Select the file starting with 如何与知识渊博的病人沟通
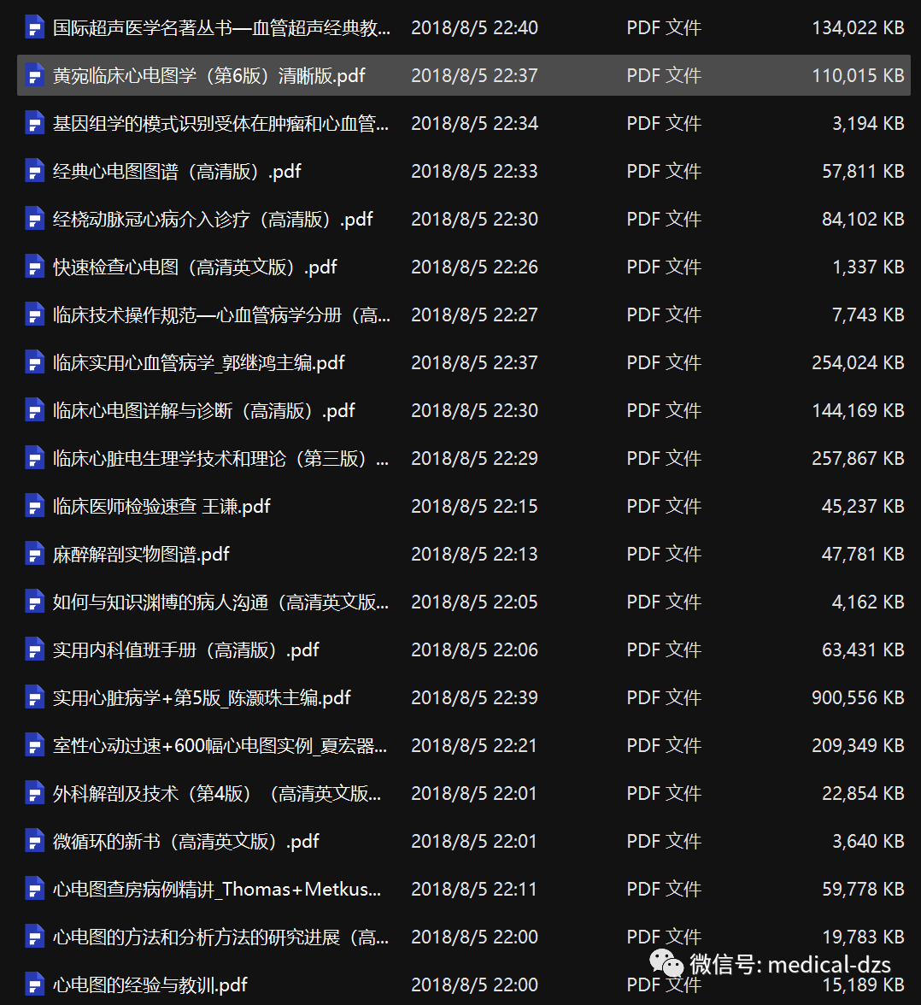Screen dimensions: 921x1005 (x=220, y=602)
